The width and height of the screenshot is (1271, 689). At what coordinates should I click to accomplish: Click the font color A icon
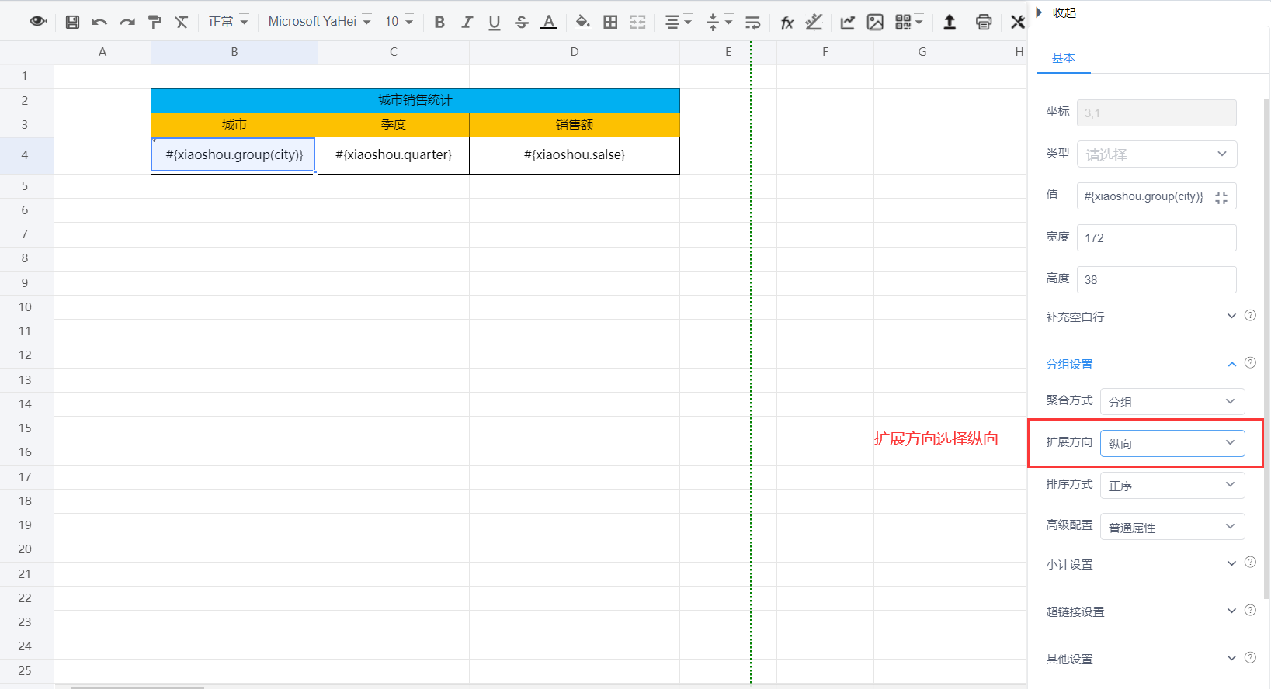[549, 22]
